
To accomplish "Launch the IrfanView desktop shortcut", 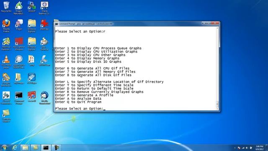I will tap(44, 25).
